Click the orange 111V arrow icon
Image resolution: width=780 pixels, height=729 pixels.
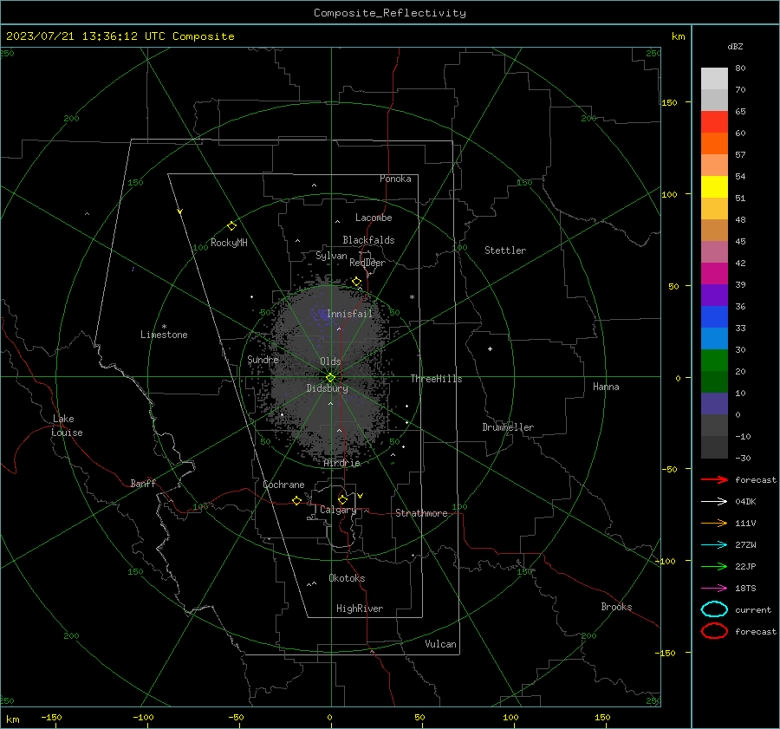tap(714, 523)
